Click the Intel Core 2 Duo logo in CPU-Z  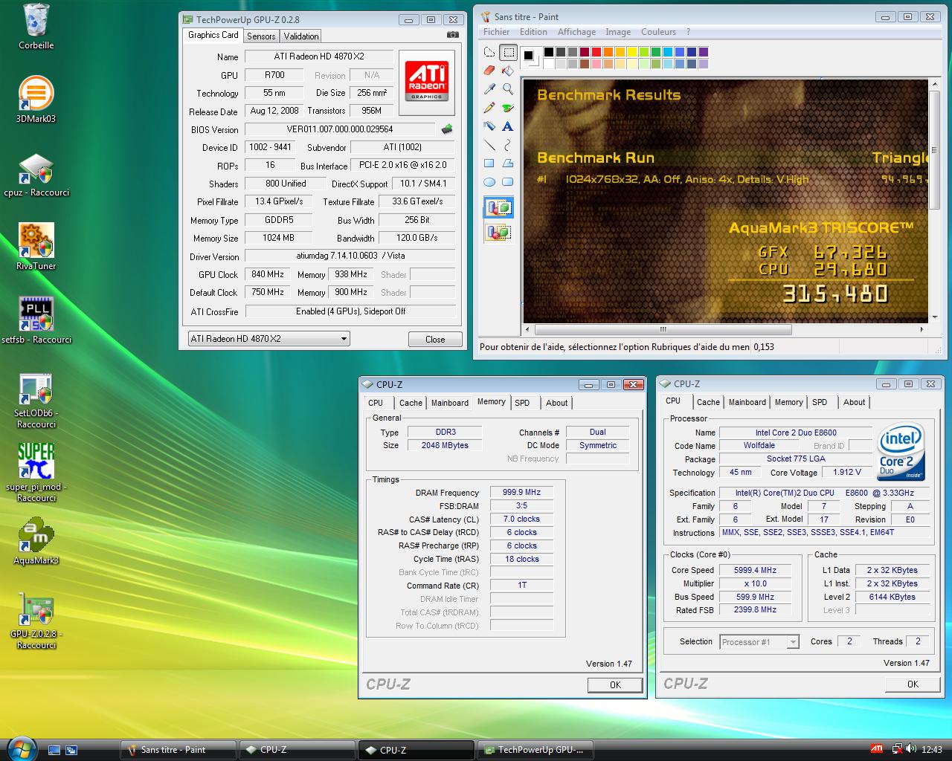pos(901,452)
